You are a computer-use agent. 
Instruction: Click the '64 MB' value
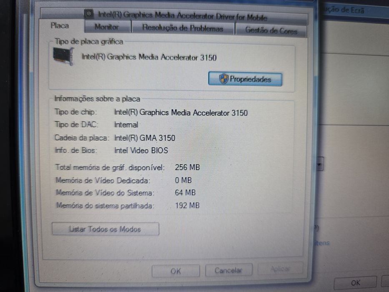[x=185, y=193]
